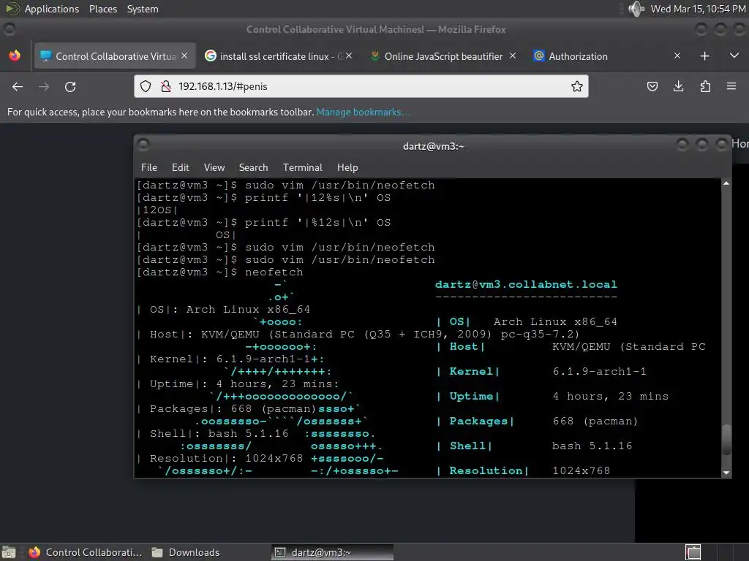Click the forward navigation arrow
Screen dimensions: 749x561
pyautogui.click(x=44, y=86)
